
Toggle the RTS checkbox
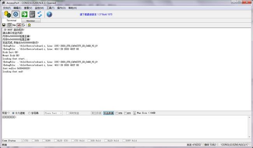click(x=125, y=113)
